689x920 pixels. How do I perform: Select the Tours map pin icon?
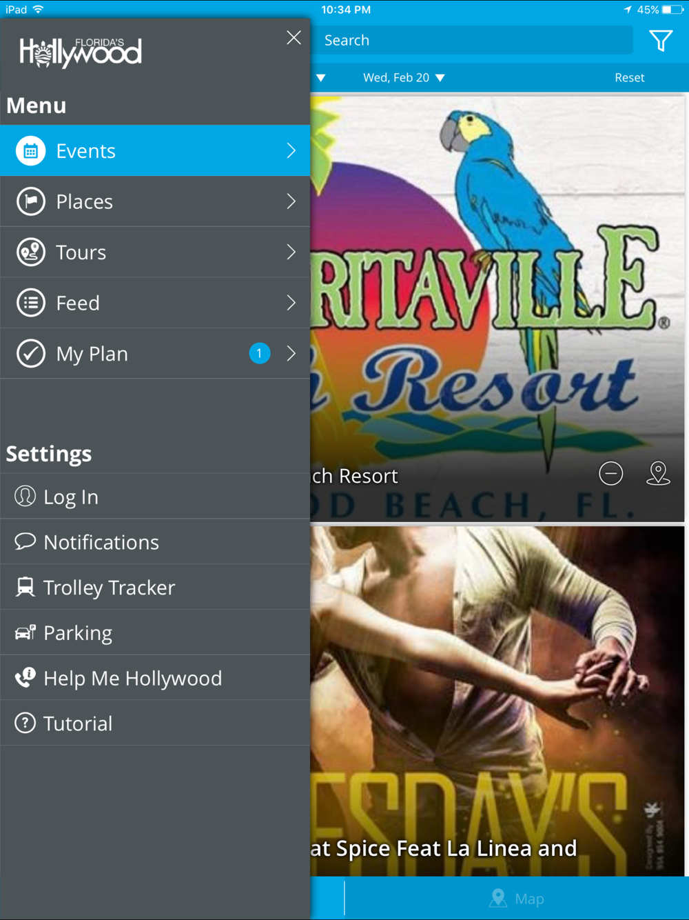click(x=31, y=252)
